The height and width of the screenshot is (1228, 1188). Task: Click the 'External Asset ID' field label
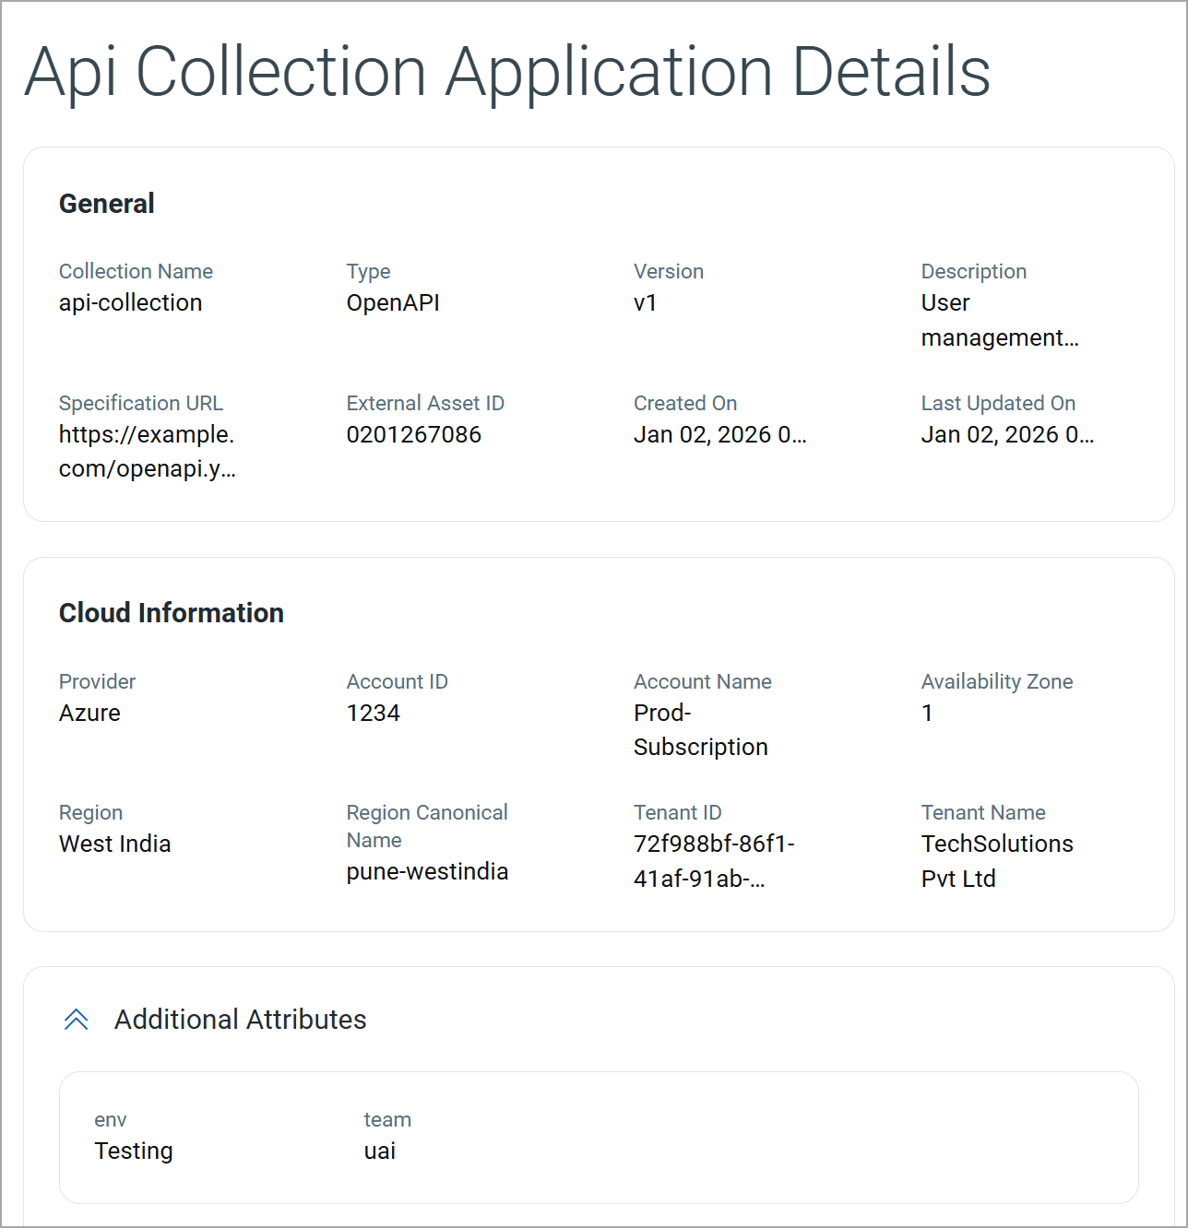(x=425, y=403)
